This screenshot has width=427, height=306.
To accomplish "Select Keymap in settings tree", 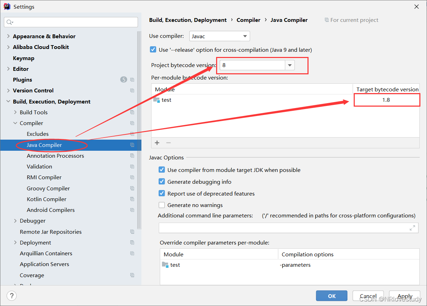I will (x=24, y=58).
